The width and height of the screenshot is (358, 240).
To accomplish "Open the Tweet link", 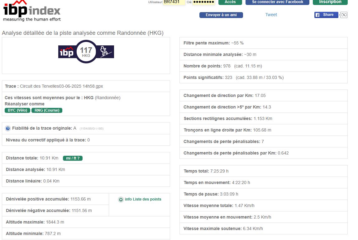I will [x=271, y=15].
